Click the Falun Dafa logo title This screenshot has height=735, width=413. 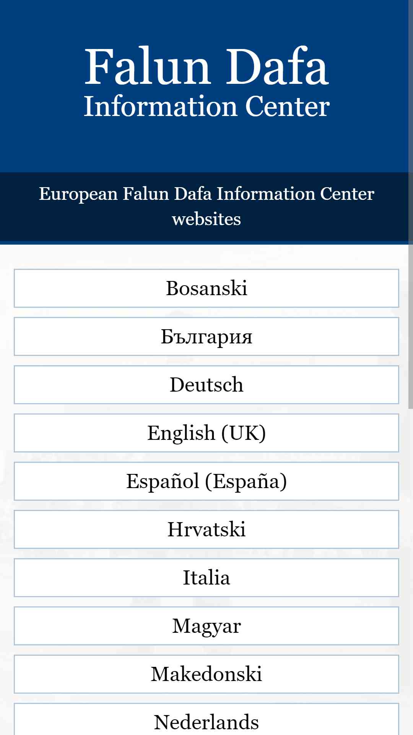206,66
